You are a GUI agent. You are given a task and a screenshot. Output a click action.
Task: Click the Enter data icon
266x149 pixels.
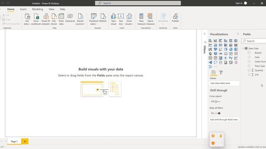pos(61,17)
